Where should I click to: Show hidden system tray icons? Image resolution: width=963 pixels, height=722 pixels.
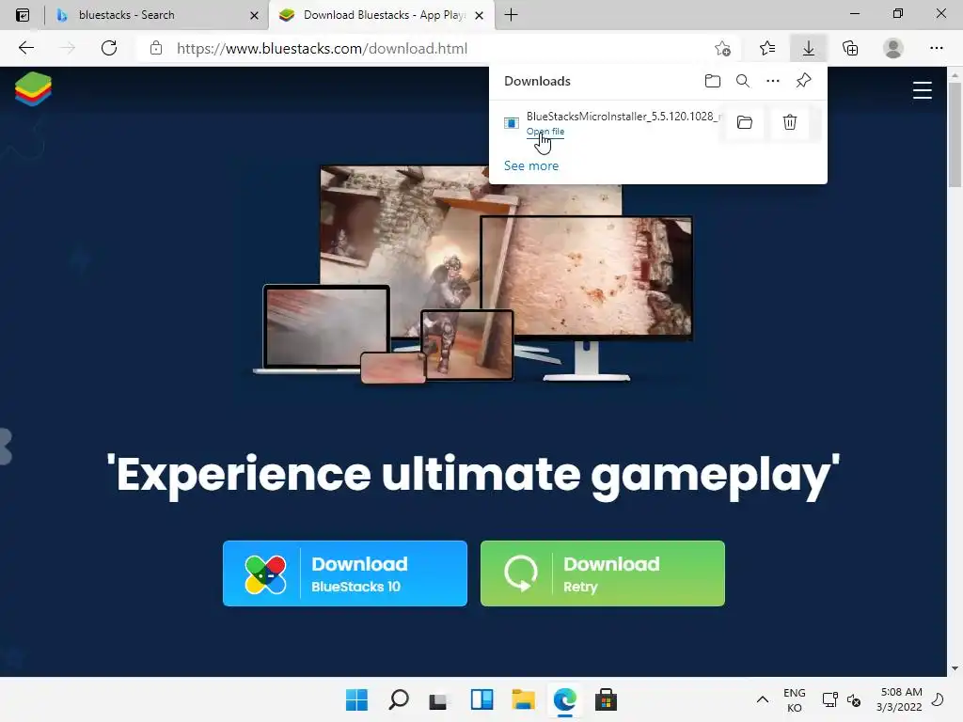coord(762,699)
